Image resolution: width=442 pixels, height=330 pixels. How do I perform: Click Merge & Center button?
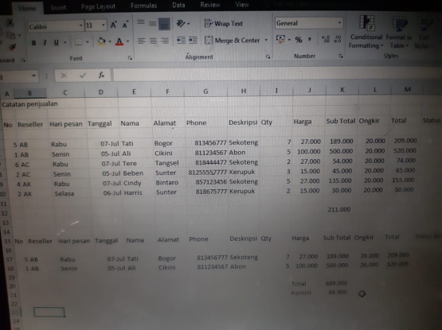pos(232,41)
